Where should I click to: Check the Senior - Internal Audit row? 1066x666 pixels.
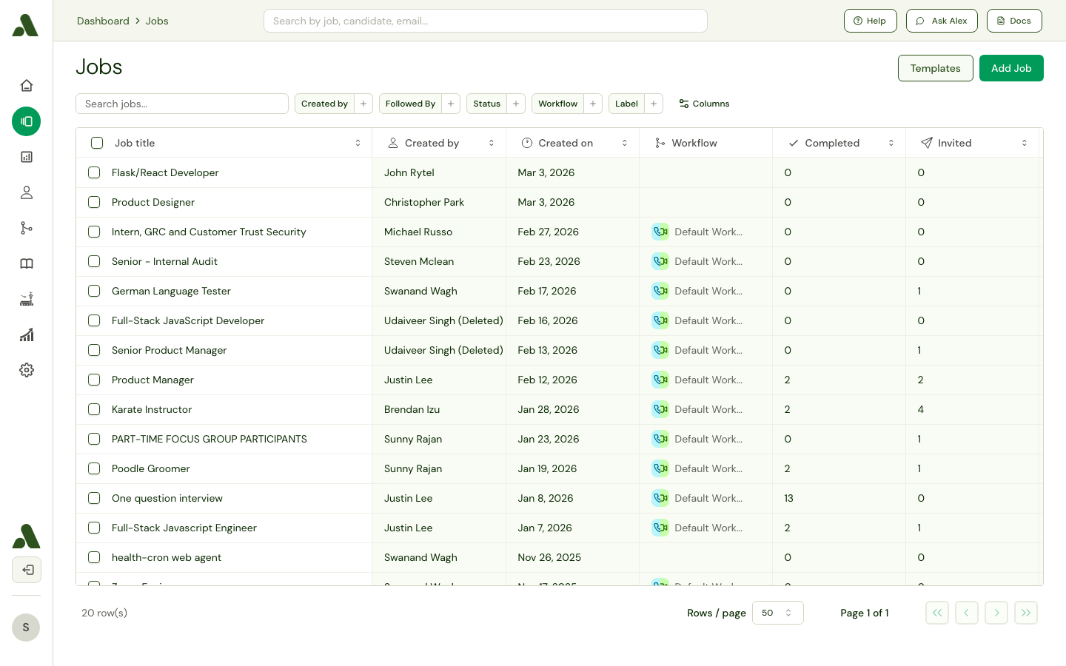[94, 261]
